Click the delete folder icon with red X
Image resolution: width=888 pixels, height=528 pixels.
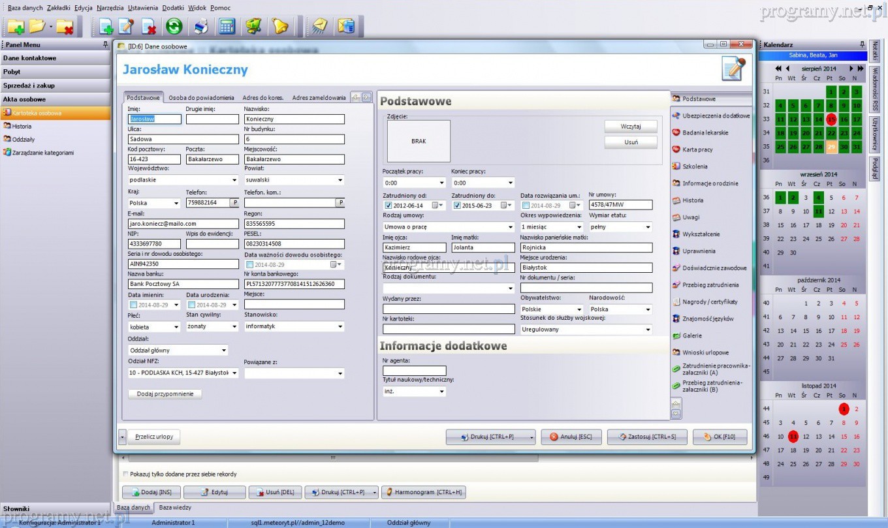65,27
